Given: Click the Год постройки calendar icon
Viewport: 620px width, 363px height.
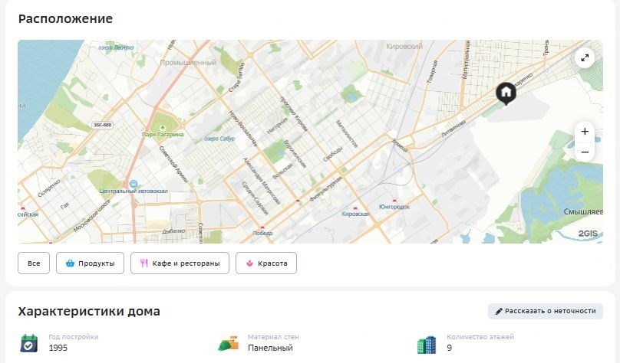Looking at the screenshot, I should (29, 343).
